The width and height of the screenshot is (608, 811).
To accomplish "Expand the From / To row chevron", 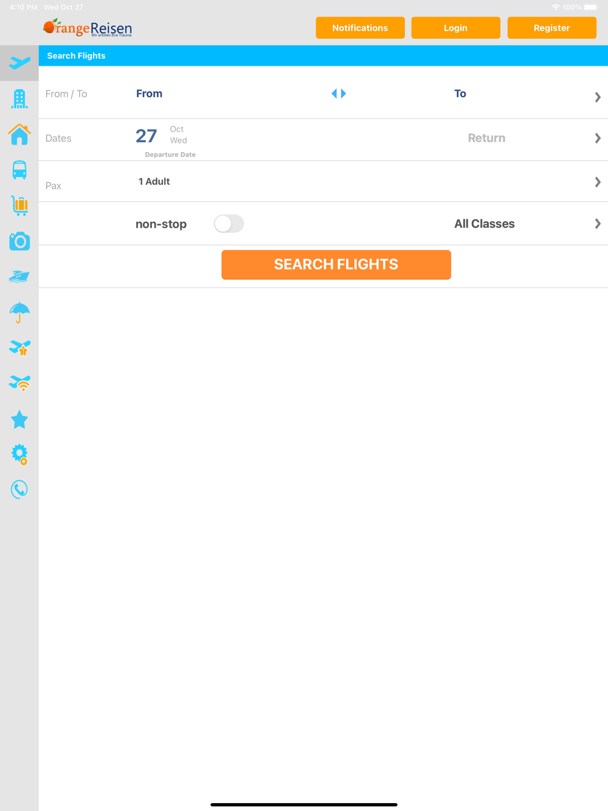I will (598, 97).
